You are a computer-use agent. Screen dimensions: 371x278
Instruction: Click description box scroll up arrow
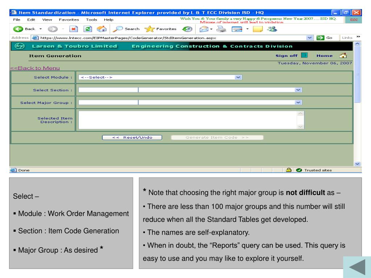click(300, 113)
